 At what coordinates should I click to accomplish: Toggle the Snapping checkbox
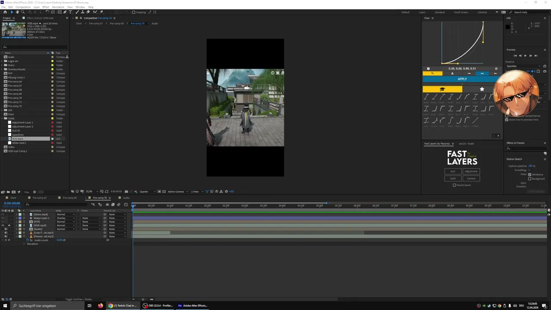(x=133, y=12)
